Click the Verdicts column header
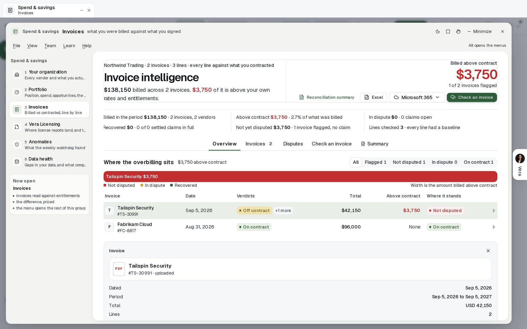Image resolution: width=527 pixels, height=329 pixels. [x=246, y=196]
